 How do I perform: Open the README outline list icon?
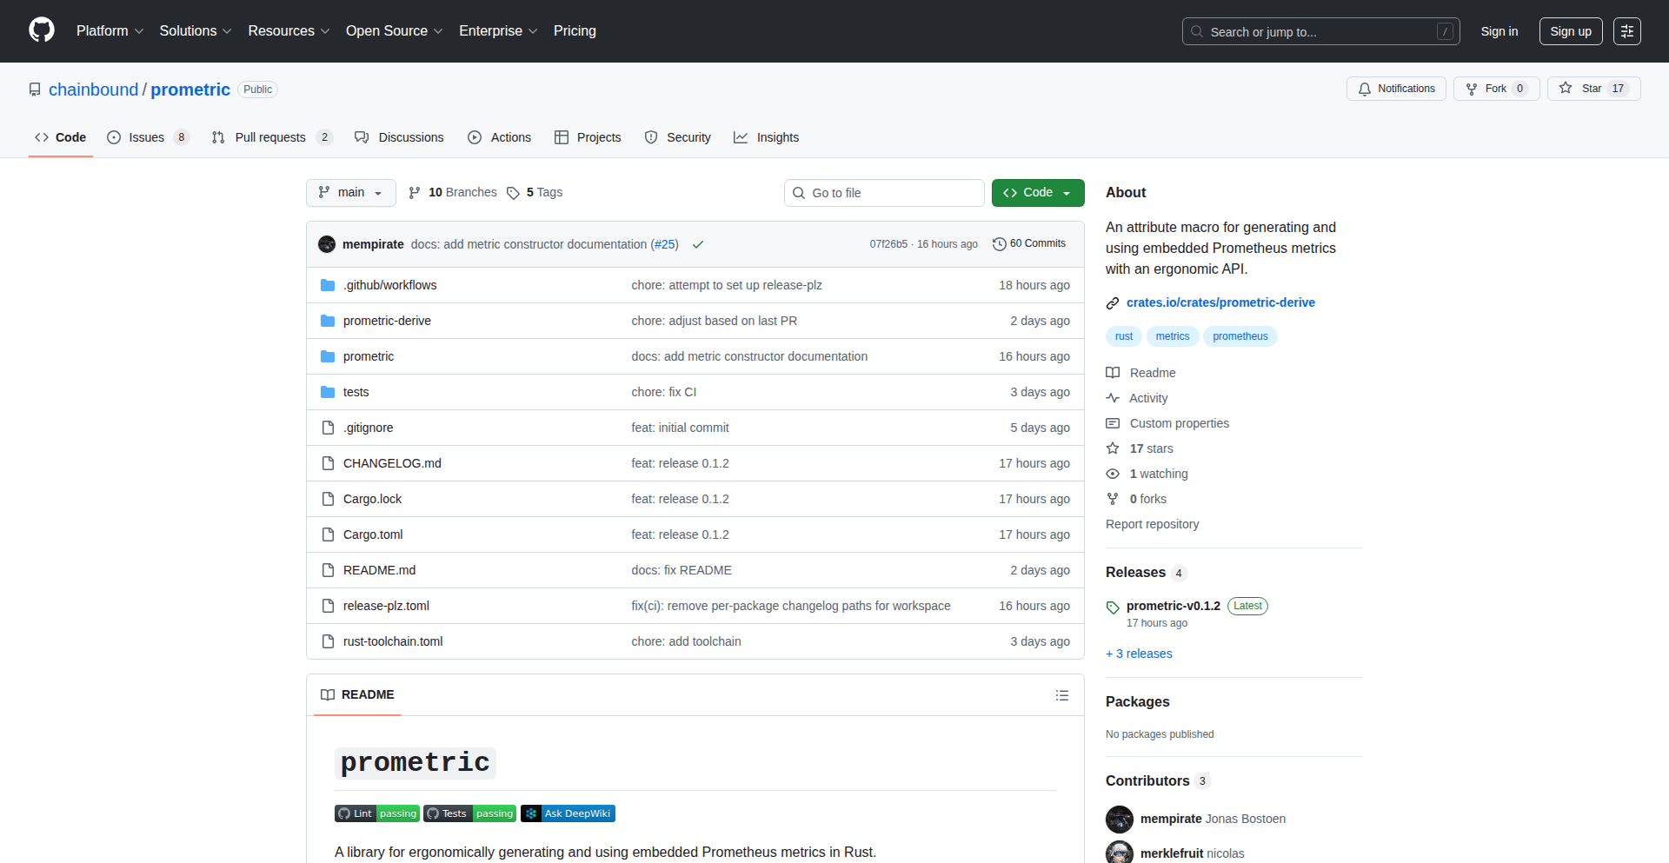click(x=1062, y=695)
